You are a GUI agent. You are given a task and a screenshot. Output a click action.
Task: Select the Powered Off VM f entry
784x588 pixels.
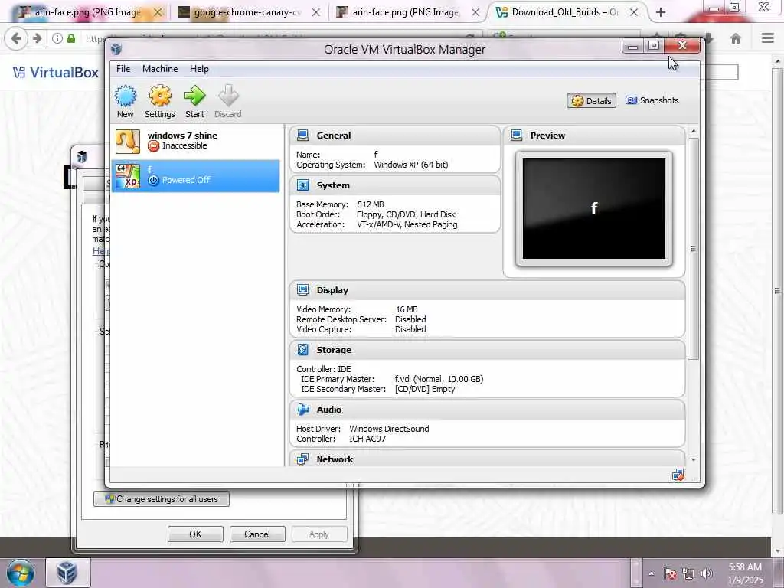click(x=195, y=176)
